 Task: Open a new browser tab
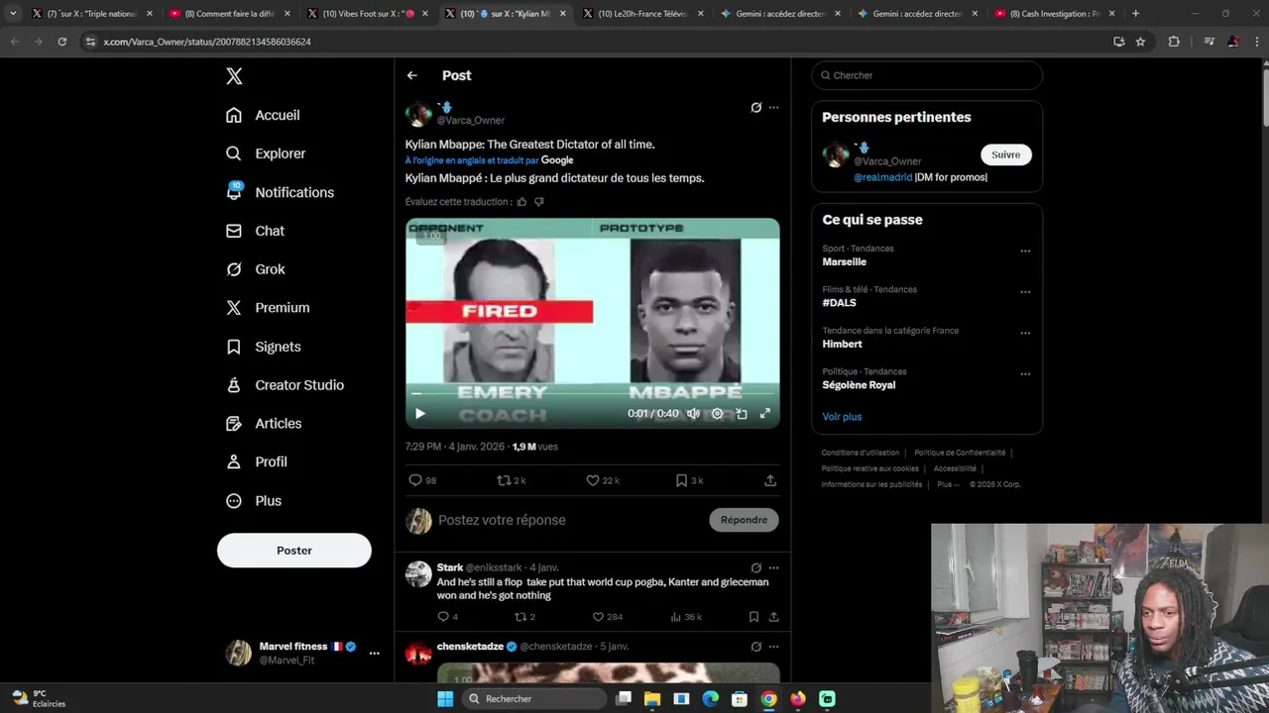(1135, 14)
